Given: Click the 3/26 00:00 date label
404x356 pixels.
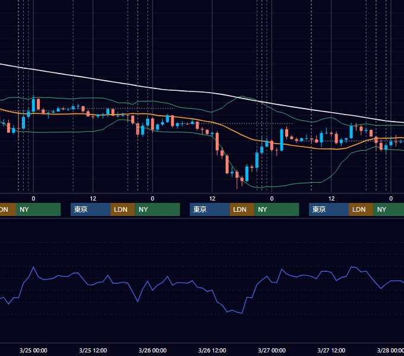Looking at the screenshot, I should [x=153, y=350].
